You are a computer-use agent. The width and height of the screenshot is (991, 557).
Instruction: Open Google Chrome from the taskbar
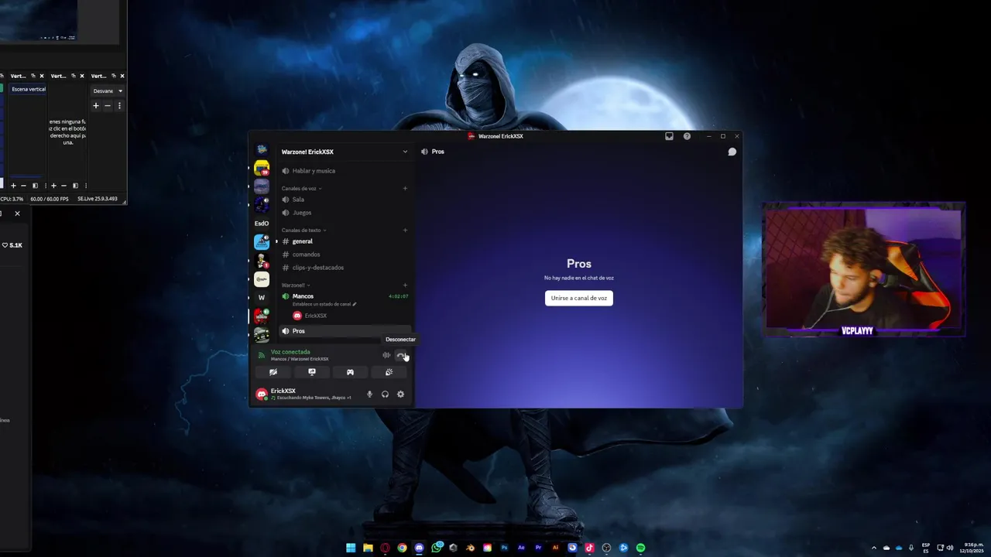pos(402,548)
